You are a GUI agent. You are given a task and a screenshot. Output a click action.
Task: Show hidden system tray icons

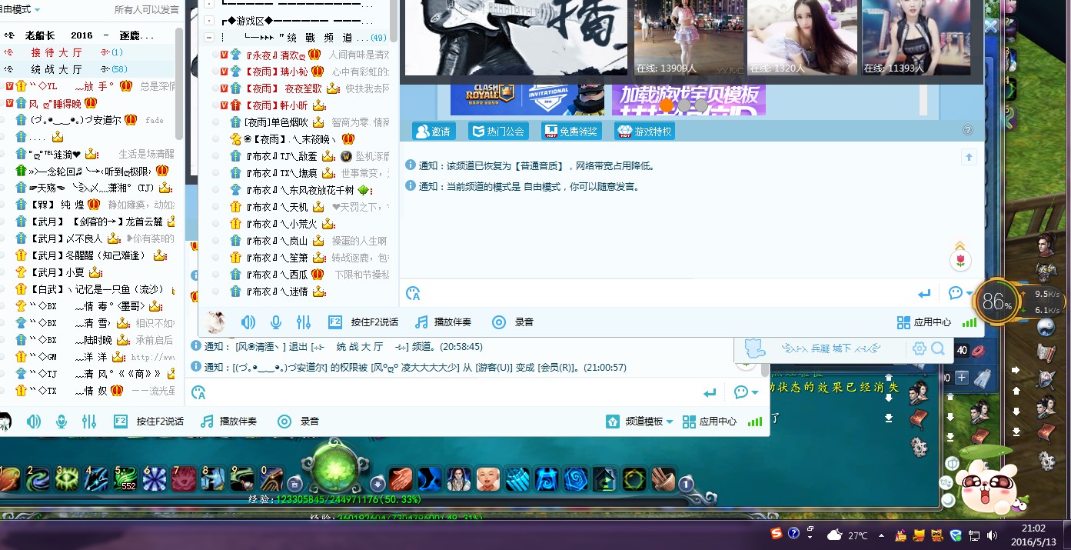[x=881, y=535]
